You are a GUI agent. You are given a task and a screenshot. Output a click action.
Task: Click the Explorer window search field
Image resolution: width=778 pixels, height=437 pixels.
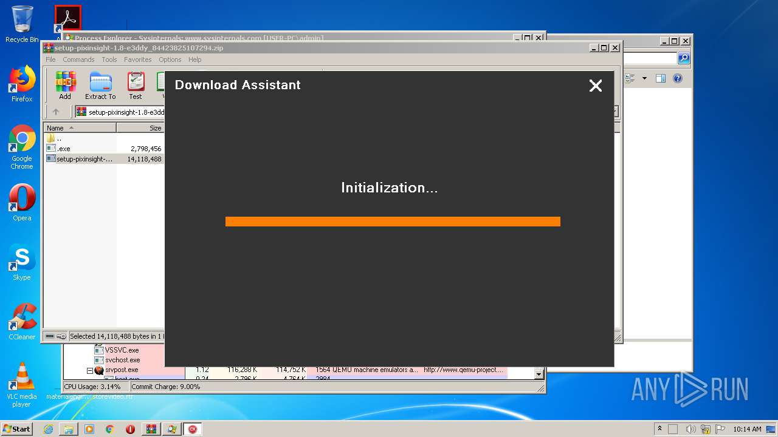tap(649, 58)
